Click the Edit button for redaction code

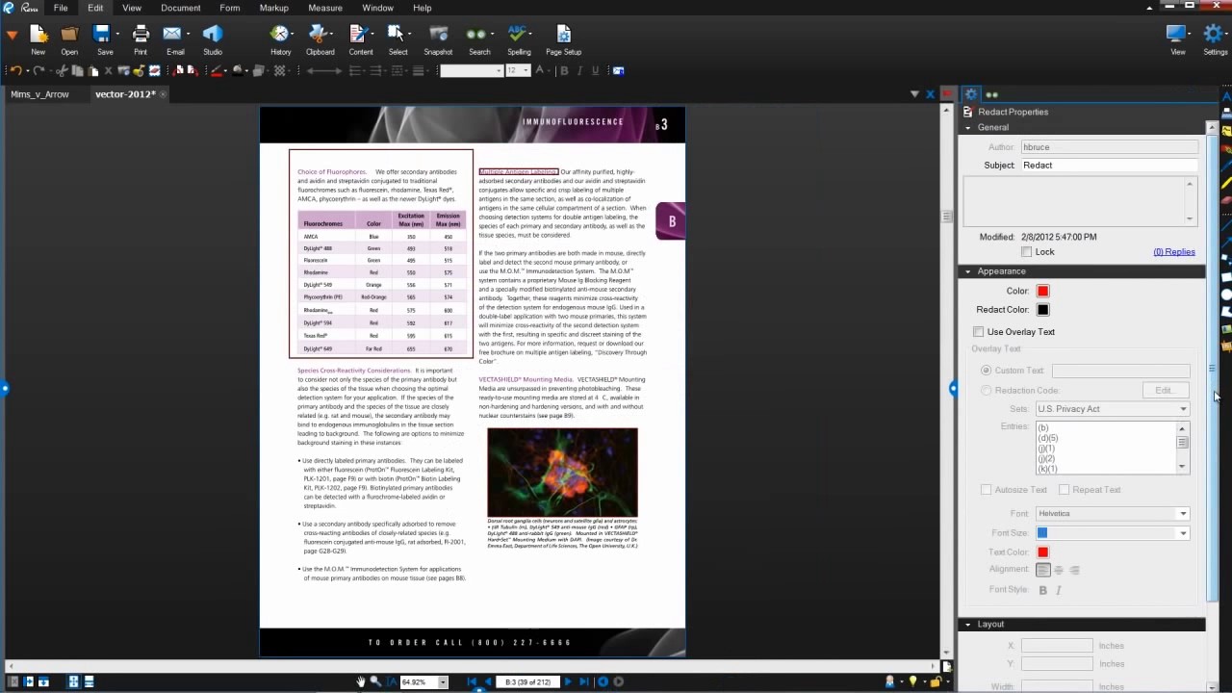pos(1164,391)
